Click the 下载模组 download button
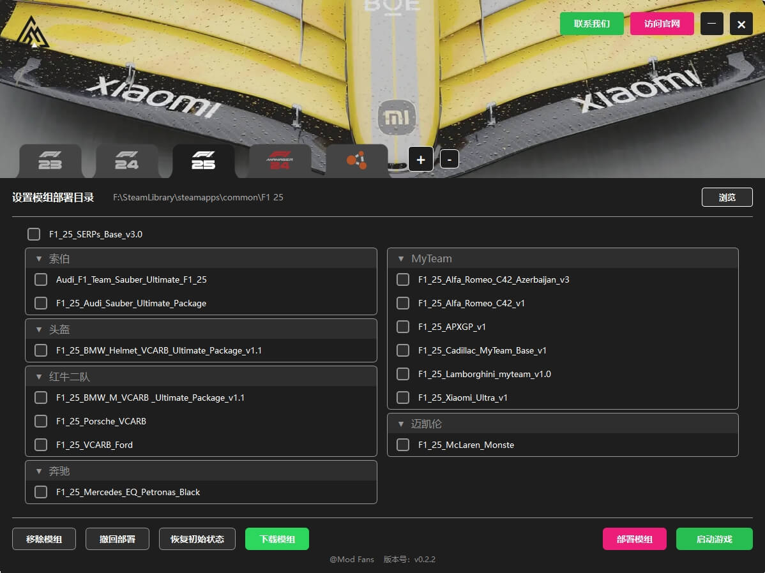Screen dimensions: 765x573 (276, 539)
